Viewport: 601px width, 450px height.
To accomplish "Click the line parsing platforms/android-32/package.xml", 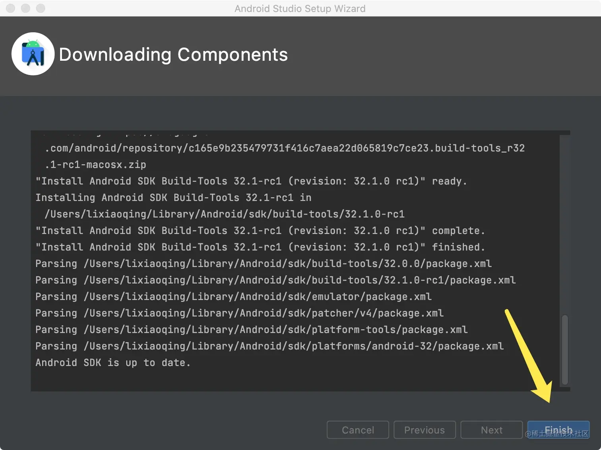I will pyautogui.click(x=269, y=346).
